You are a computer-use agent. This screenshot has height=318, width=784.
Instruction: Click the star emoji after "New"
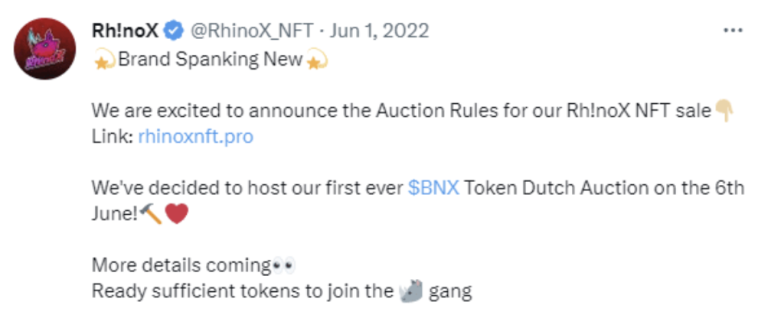[315, 60]
